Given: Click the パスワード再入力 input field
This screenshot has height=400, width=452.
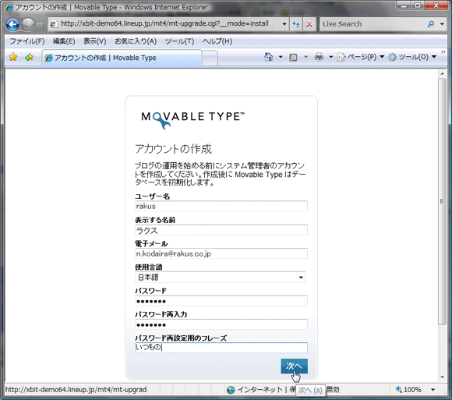Looking at the screenshot, I should point(221,324).
